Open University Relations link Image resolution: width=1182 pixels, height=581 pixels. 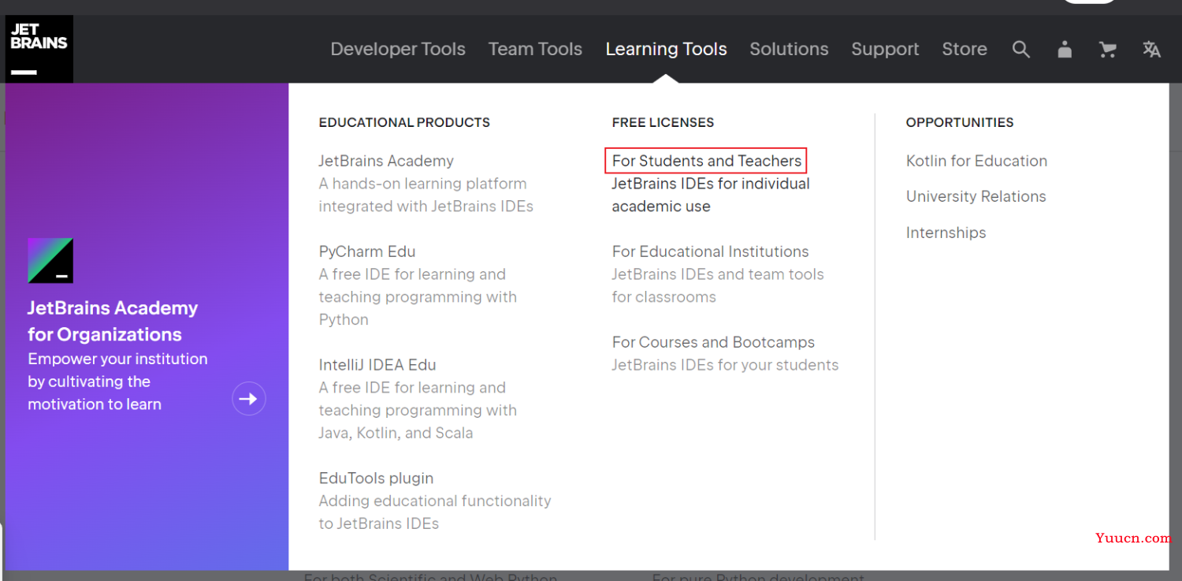[976, 196]
